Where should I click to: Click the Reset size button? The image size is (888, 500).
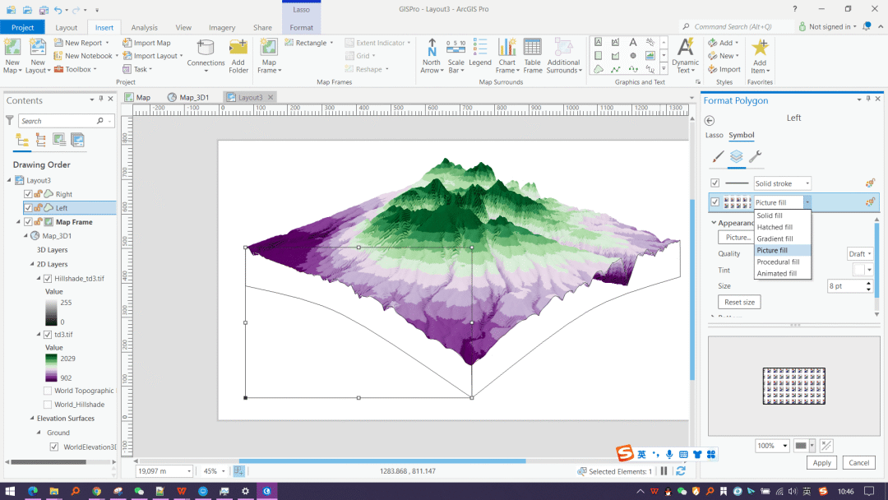[739, 302]
